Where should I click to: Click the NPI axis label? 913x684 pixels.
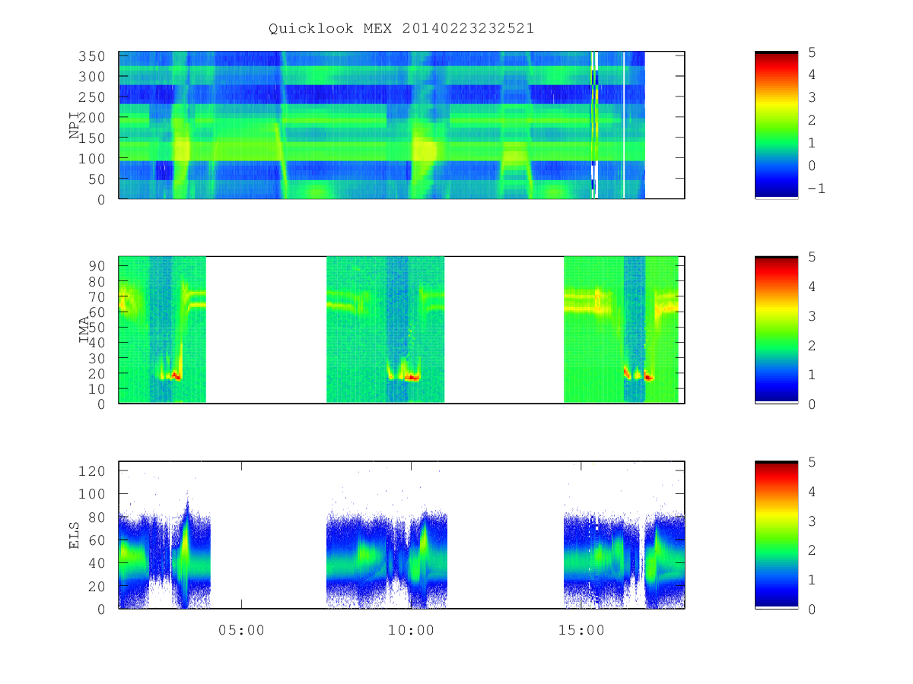[x=75, y=125]
